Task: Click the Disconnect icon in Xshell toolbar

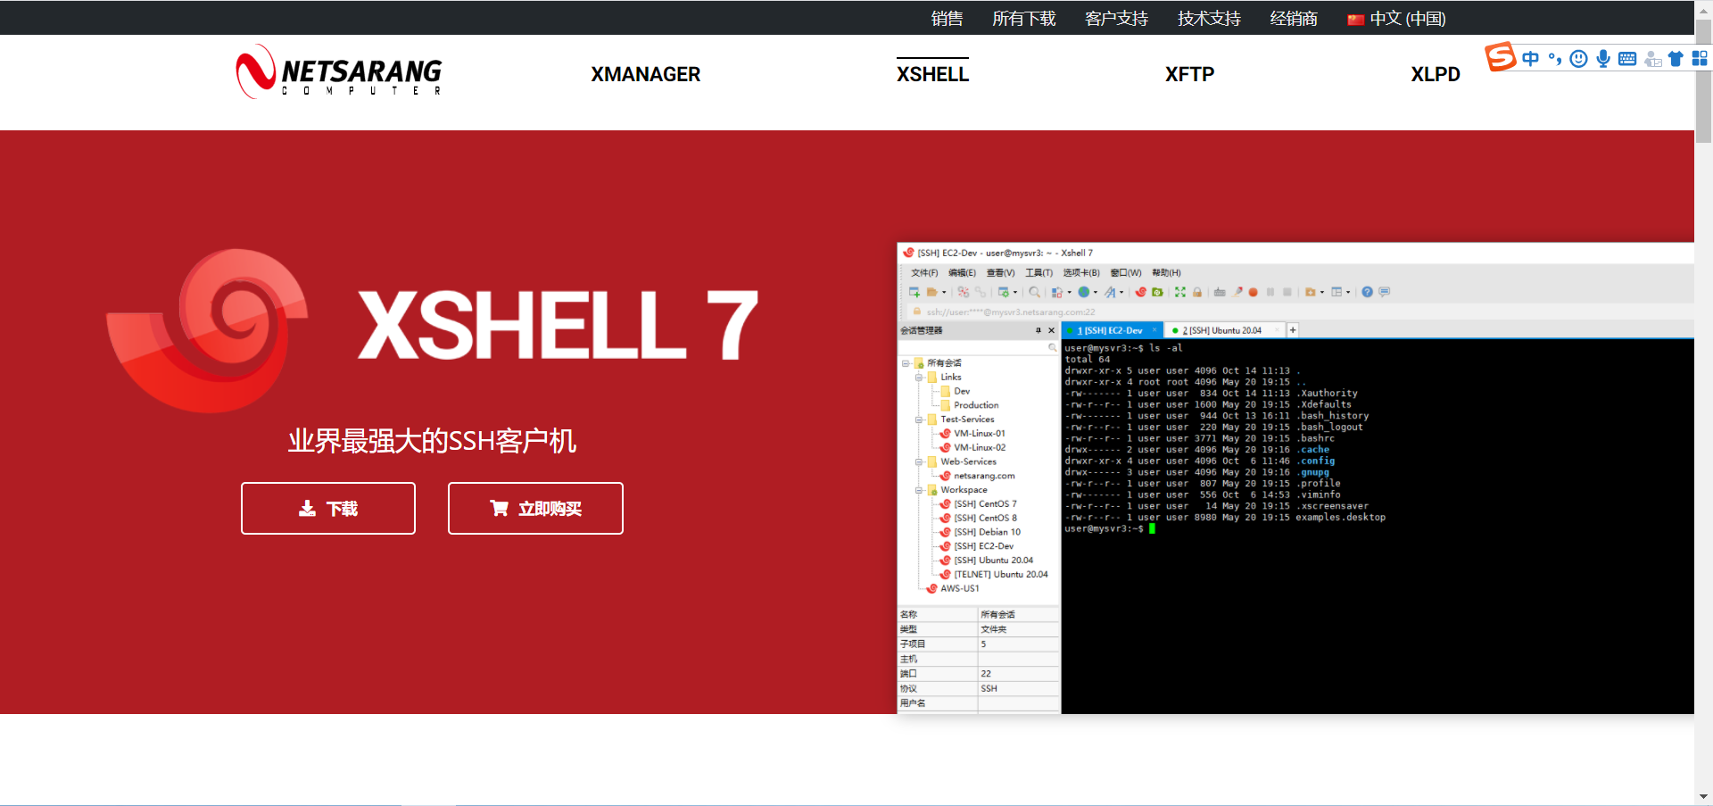Action: pyautogui.click(x=964, y=292)
